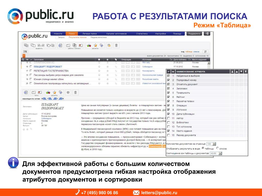Open the 'Новости' menu tab
262x196 pixels.
[58, 34]
